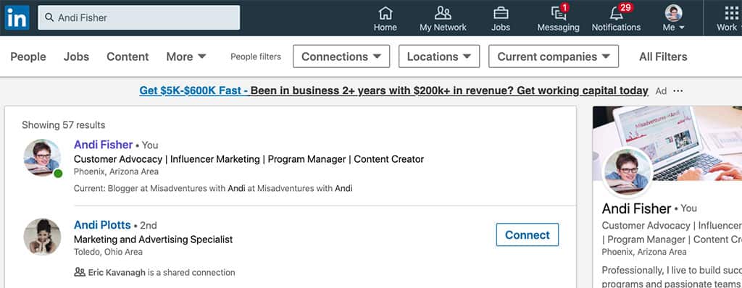Open ad options three-dot icon
Screen dimensions: 742x288
point(678,90)
